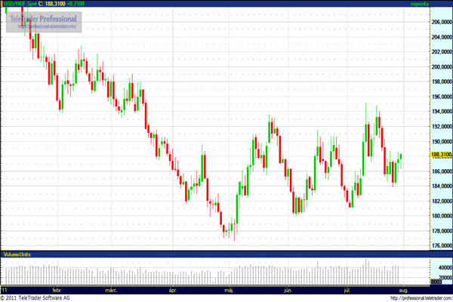Click the 206,0000 price axis label

tap(440, 22)
